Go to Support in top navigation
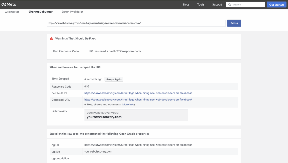Image resolution: width=288 pixels, height=163 pixels. coord(217,5)
